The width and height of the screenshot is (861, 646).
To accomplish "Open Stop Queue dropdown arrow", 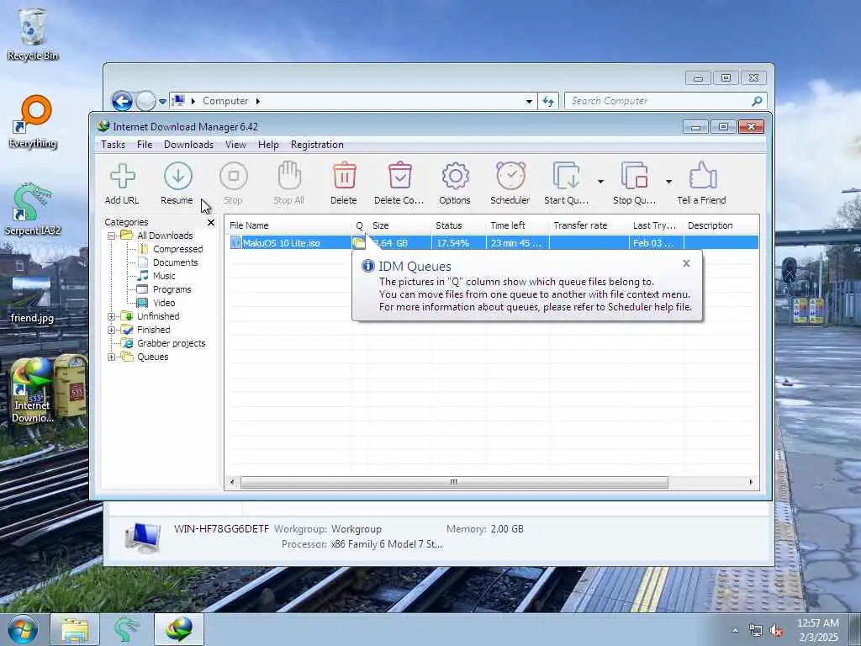I will [668, 182].
